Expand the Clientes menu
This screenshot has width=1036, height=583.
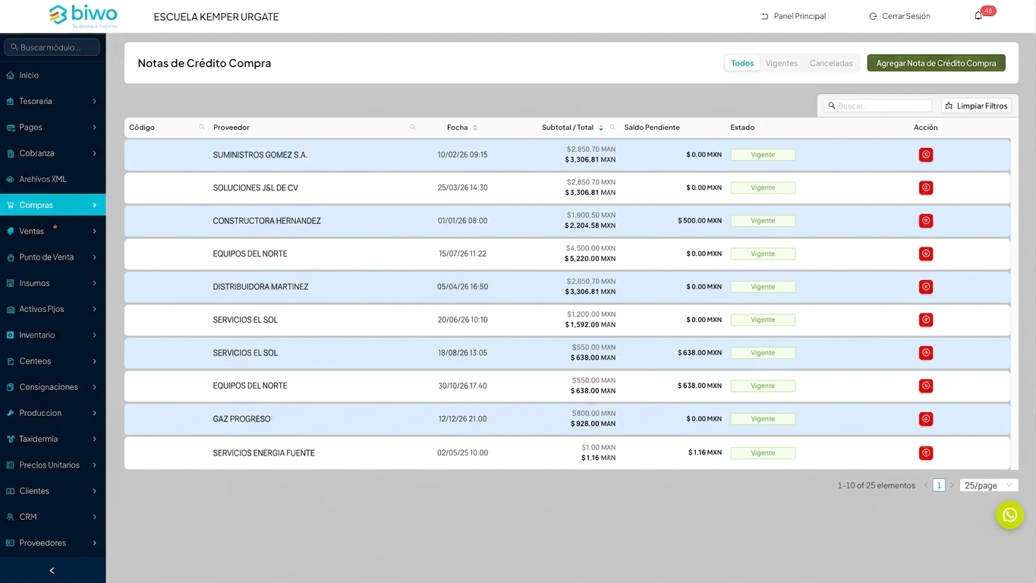(x=53, y=491)
